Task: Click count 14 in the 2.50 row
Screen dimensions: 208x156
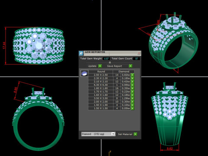Action: (117, 75)
